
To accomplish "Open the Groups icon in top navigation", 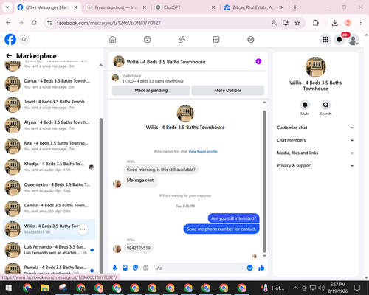I will point(251,39).
